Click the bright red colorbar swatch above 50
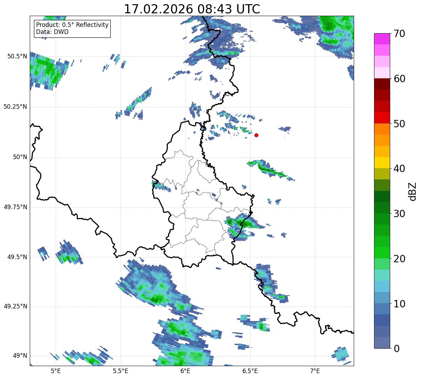Screen dimensions: 421x378 (382, 117)
